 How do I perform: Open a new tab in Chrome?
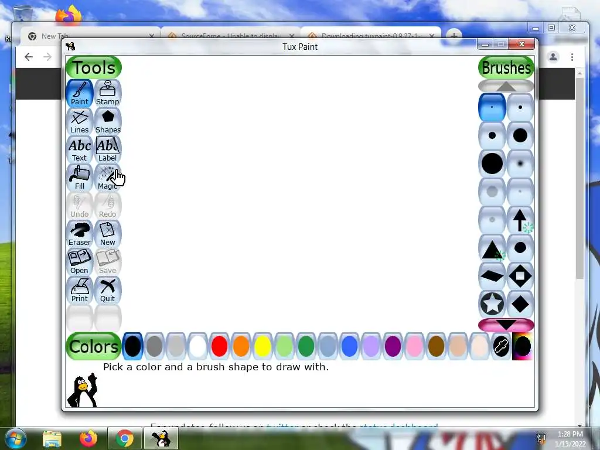coord(454,36)
